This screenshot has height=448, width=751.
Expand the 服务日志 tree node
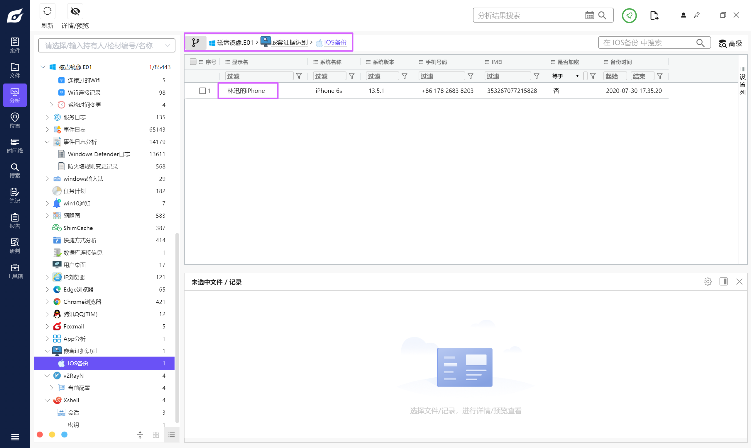[47, 117]
